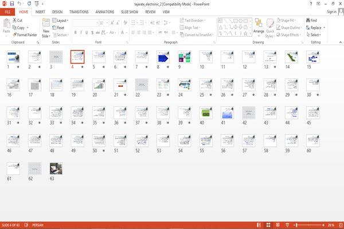This screenshot has width=344, height=229.
Task: Toggle Italic formatting
Action: pos(81,33)
